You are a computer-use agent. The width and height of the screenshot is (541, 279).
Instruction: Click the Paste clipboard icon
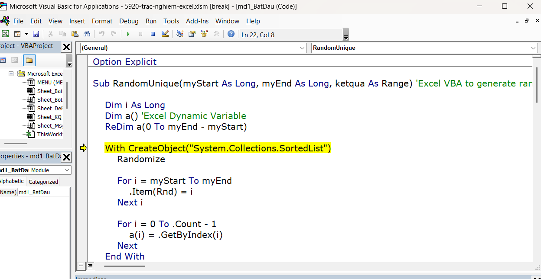75,34
